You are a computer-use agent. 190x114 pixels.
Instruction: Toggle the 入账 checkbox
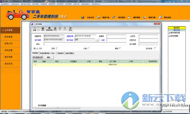88,48
